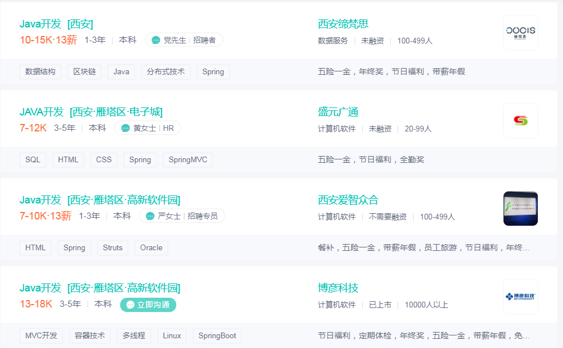This screenshot has height=348, width=563.
Task: Click the HTML tag in the 西安爱智众合 listing
Action: (35, 247)
